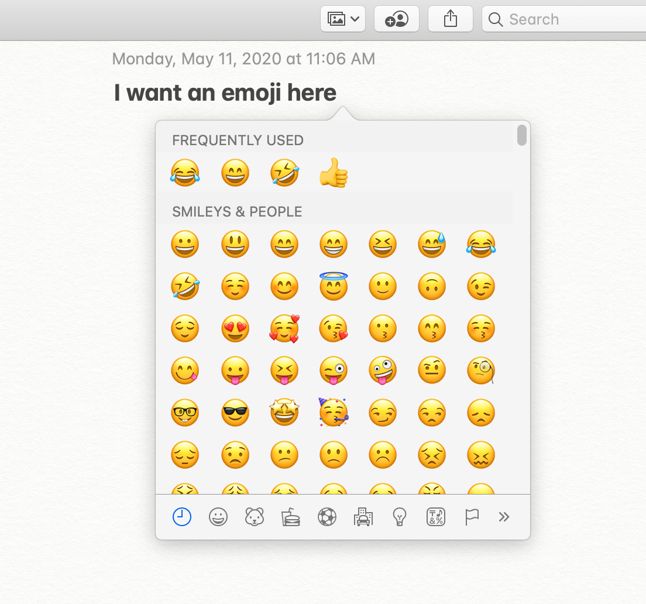Image resolution: width=646 pixels, height=604 pixels.
Task: Open the Food & Drink emoji category
Action: [x=291, y=517]
